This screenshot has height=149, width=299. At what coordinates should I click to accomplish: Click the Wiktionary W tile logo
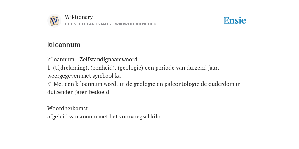54,21
